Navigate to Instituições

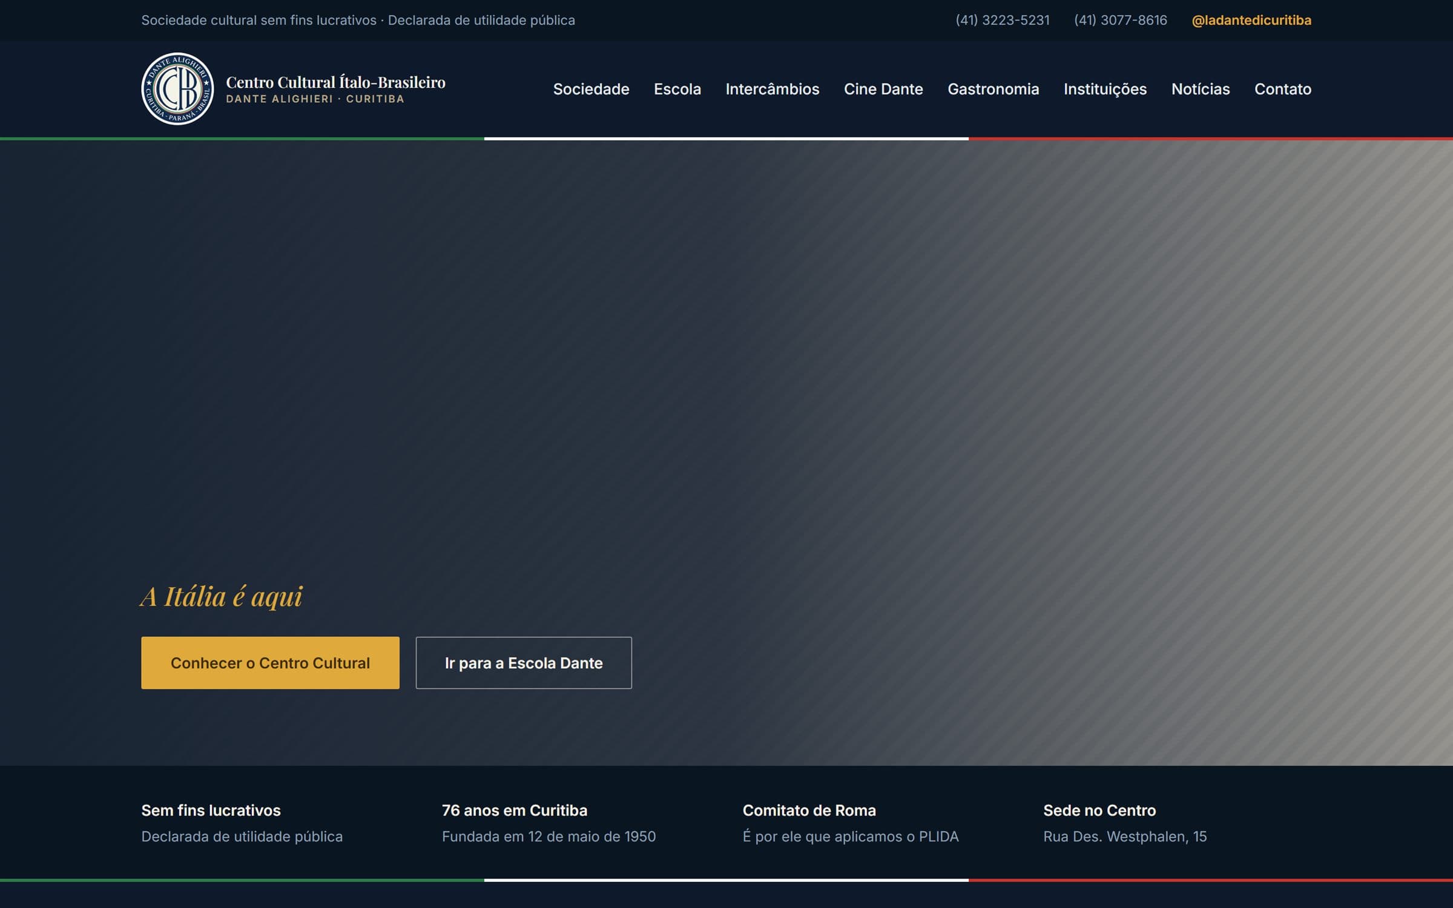click(x=1105, y=89)
